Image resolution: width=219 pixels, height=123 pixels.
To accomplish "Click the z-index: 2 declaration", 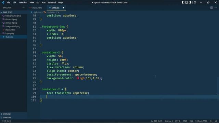I will tap(55, 34).
